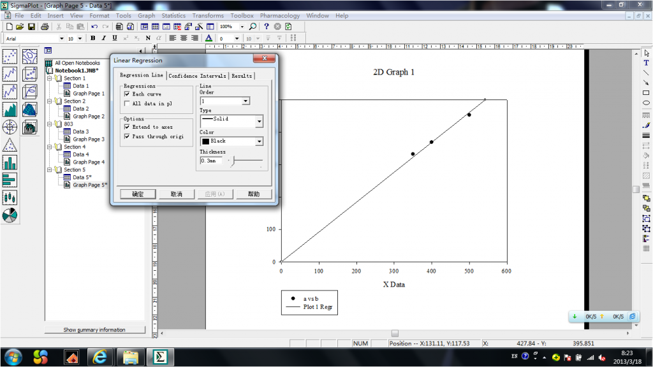Collapse the Section 5 tree node
Screen dimensions: 653x367
[x=50, y=169]
